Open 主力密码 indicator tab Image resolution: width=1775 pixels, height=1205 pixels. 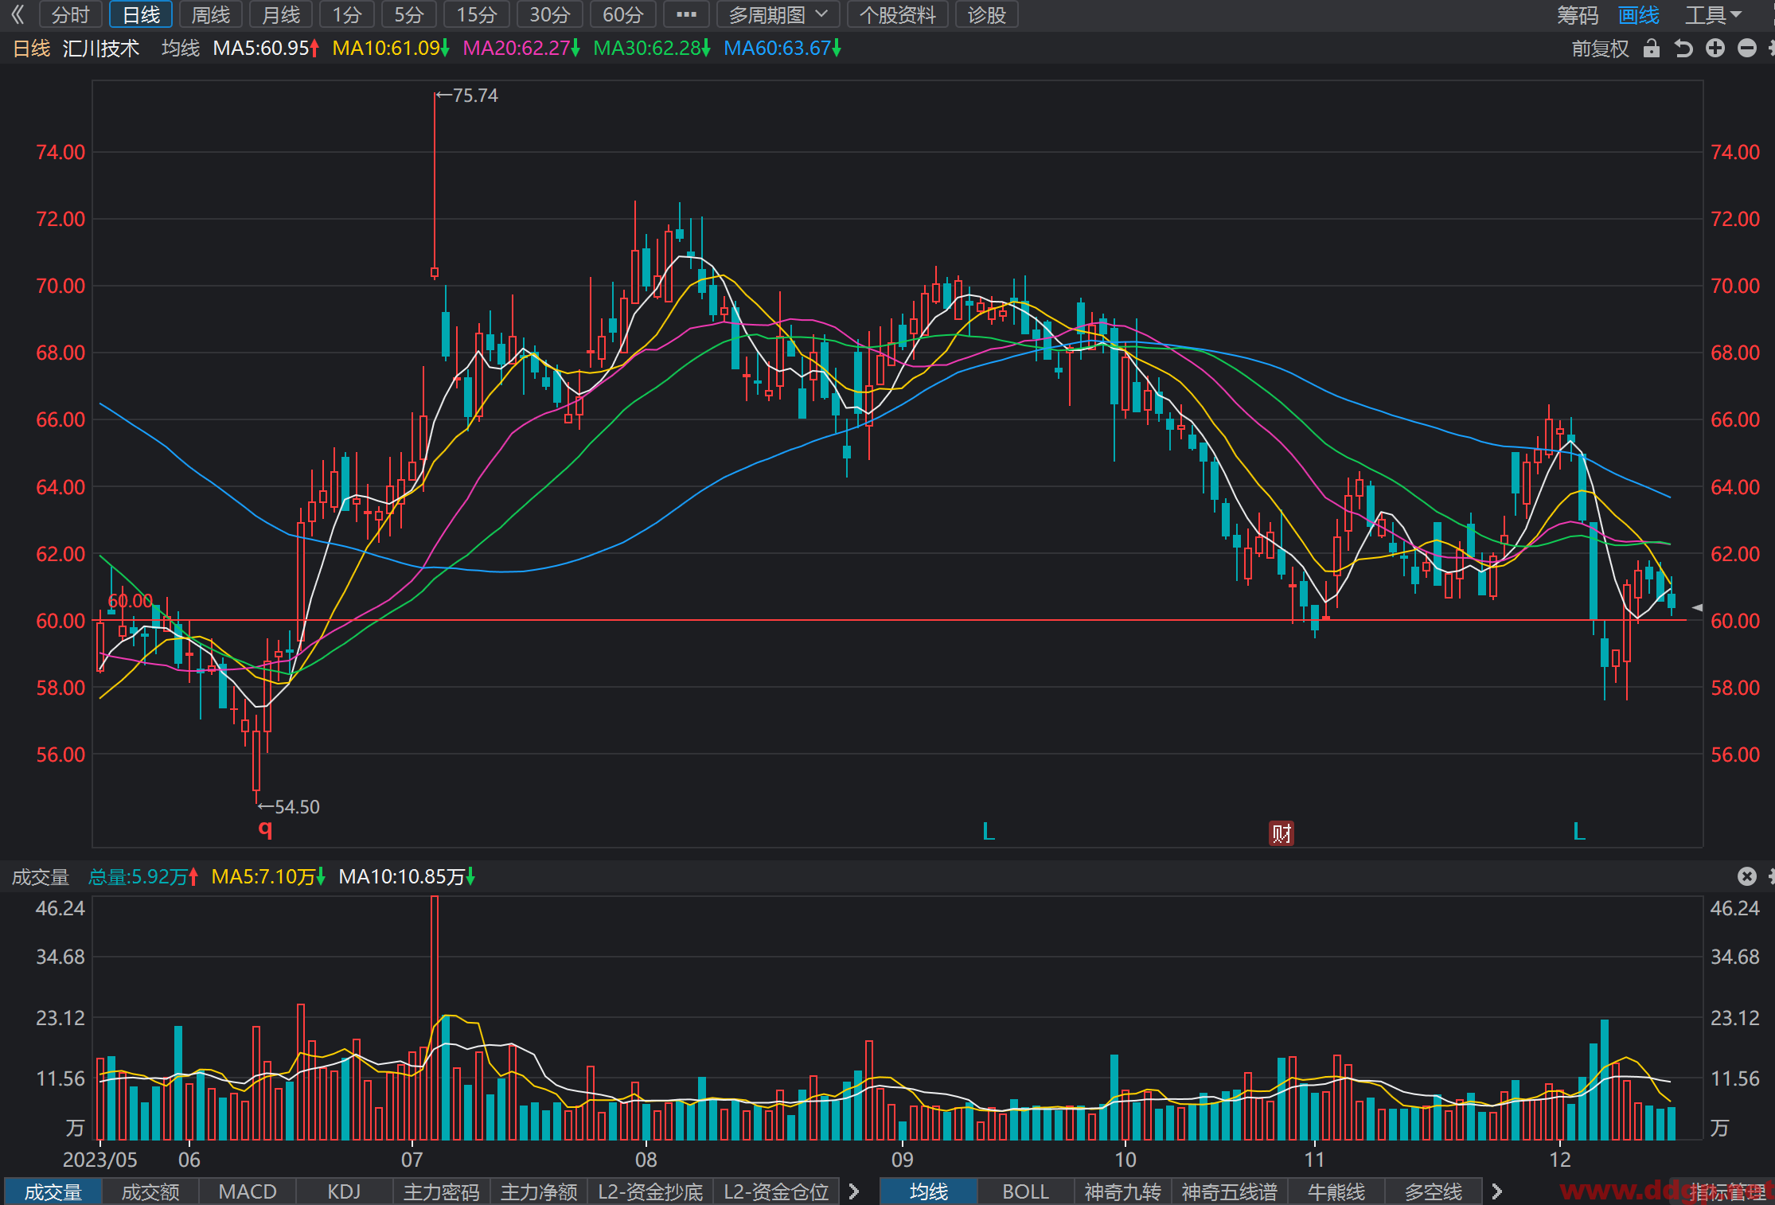[442, 1191]
